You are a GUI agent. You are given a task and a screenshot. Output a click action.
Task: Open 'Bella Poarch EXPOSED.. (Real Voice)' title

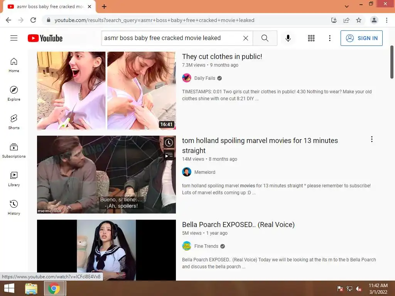pos(238,225)
